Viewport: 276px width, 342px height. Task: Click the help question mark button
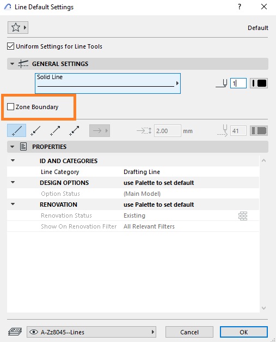pyautogui.click(x=240, y=7)
